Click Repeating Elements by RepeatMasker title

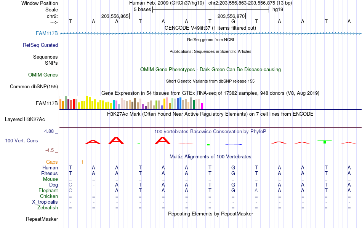(211, 214)
